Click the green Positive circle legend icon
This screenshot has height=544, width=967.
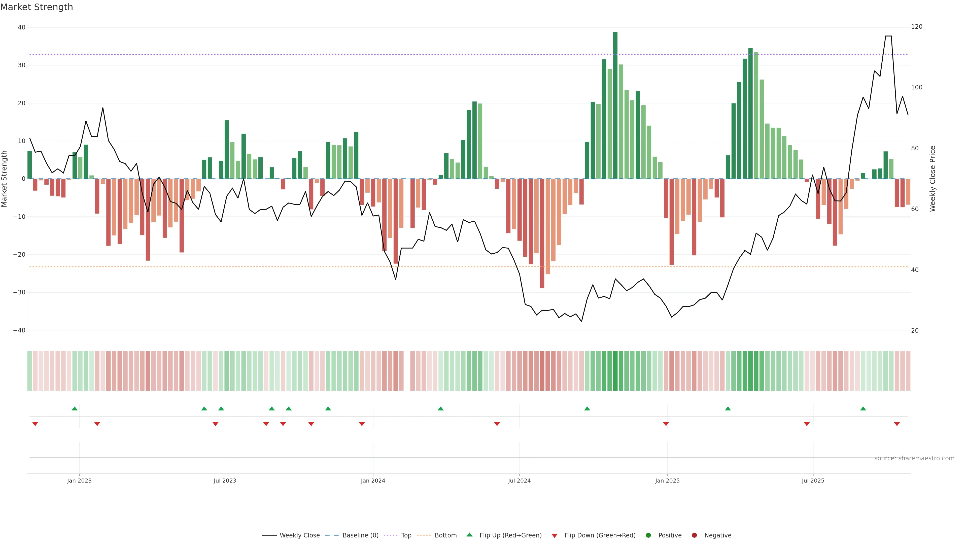coord(648,535)
